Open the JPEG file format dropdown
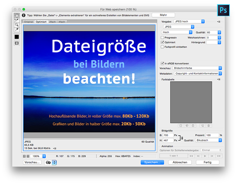Viewport: 237px width, 184px height. tap(179, 27)
